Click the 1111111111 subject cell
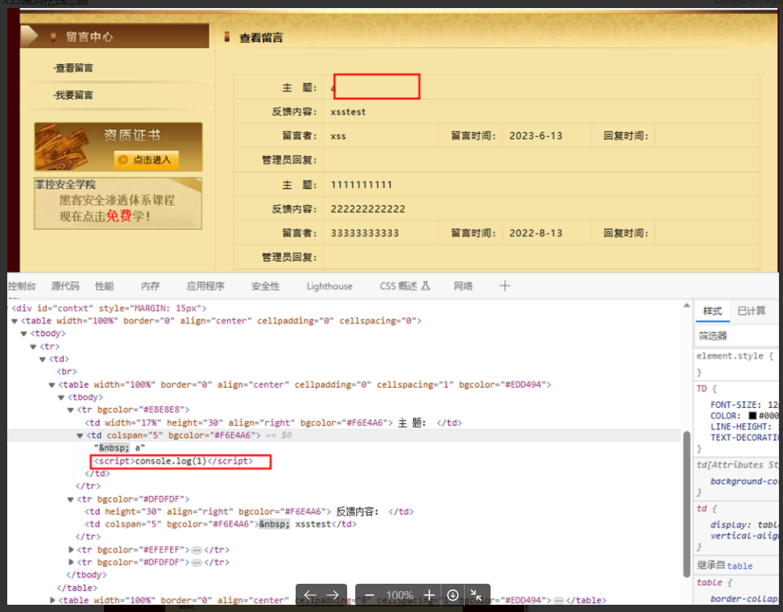The height and width of the screenshot is (612, 783). (542, 185)
